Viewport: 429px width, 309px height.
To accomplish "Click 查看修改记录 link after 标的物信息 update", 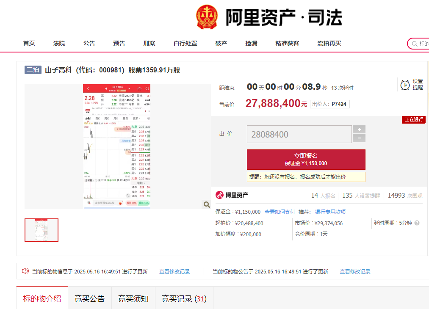I will pos(174,271).
